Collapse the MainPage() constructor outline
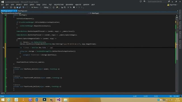The height and width of the screenshot is (102, 182). [6, 15]
